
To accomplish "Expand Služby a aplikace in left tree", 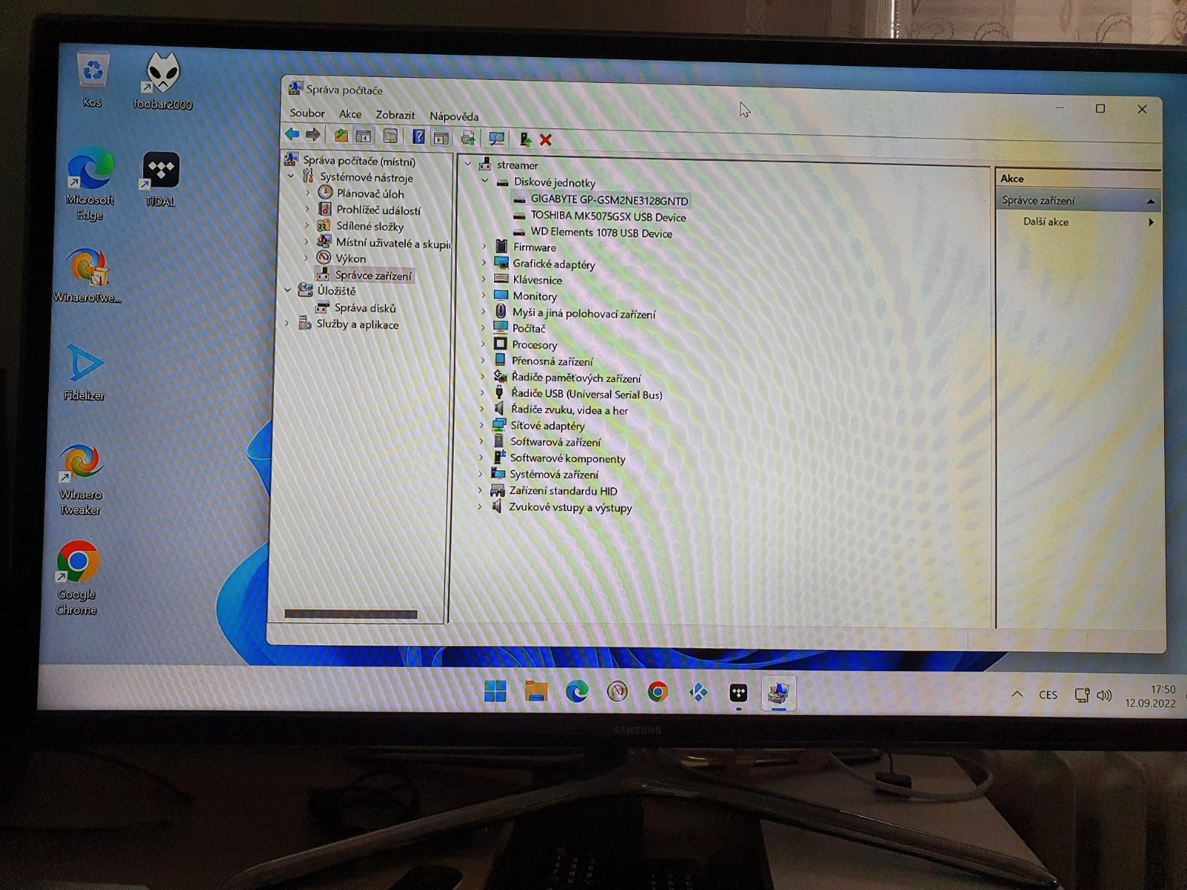I will click(288, 323).
